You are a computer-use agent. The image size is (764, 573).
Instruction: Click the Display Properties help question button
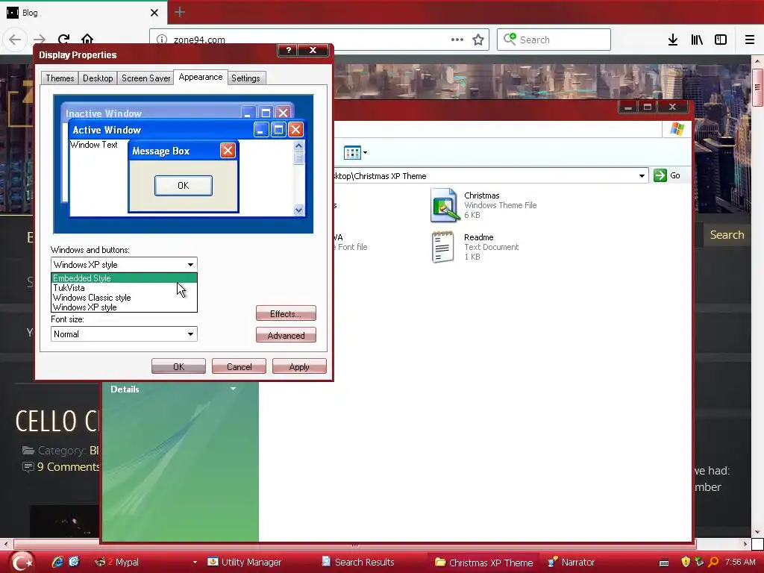(x=289, y=50)
